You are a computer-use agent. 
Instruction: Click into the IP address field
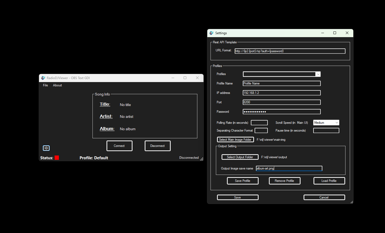coord(281,93)
